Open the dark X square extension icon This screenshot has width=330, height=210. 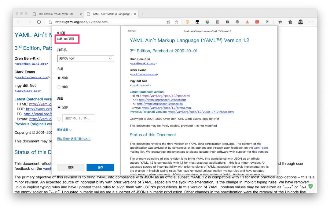click(x=227, y=22)
